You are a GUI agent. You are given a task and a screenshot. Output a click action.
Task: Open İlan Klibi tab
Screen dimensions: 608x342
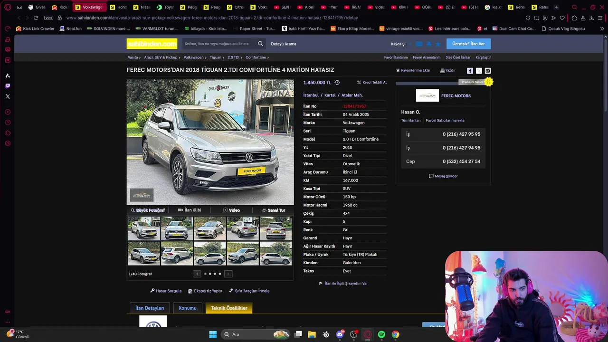pyautogui.click(x=190, y=210)
